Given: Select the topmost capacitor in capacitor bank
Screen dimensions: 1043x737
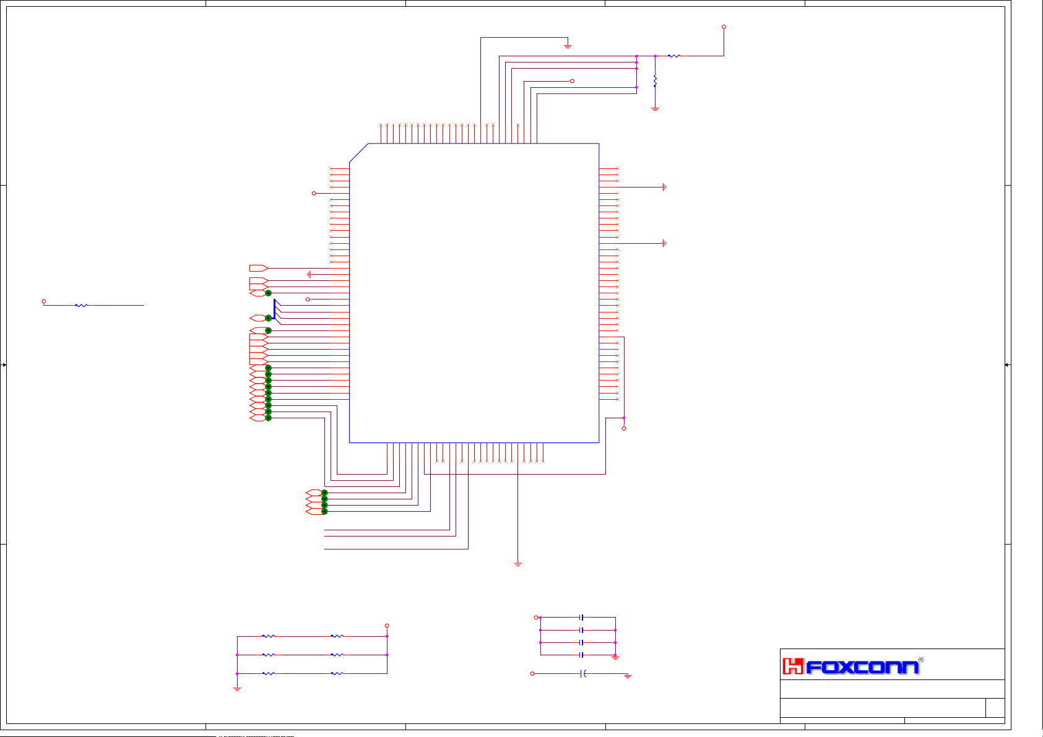Looking at the screenshot, I should [581, 618].
